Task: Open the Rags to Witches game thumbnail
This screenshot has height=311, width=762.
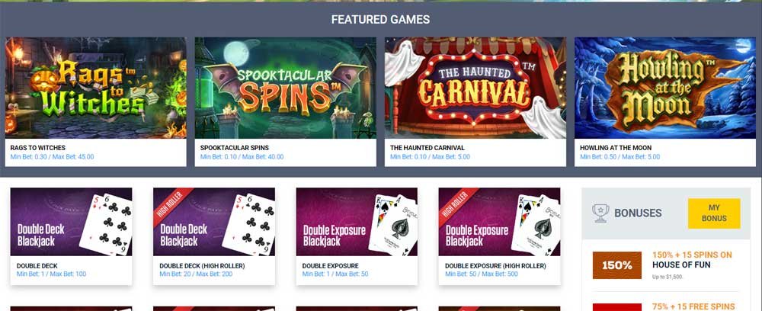Action: (96, 88)
